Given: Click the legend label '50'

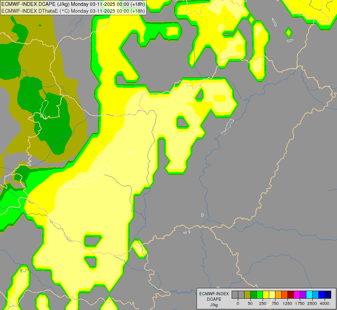Looking at the screenshot, I should 250,303.
